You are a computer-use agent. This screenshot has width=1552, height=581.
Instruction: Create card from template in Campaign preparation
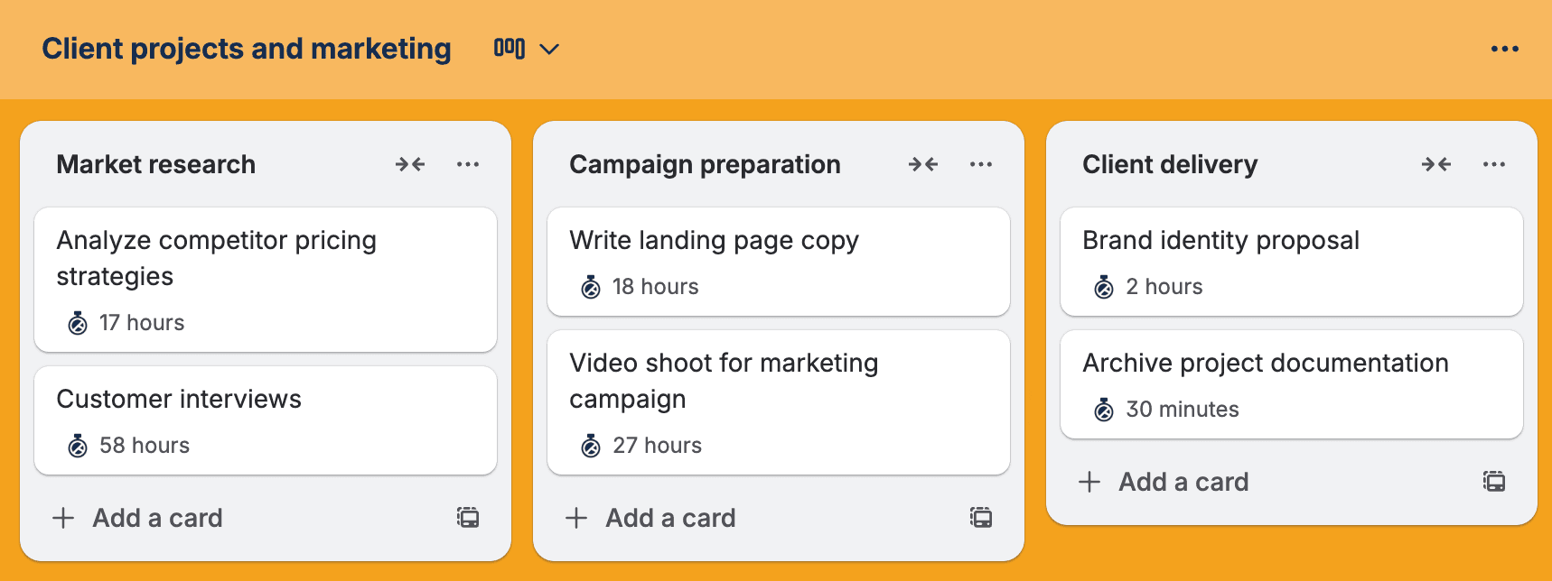pyautogui.click(x=981, y=518)
